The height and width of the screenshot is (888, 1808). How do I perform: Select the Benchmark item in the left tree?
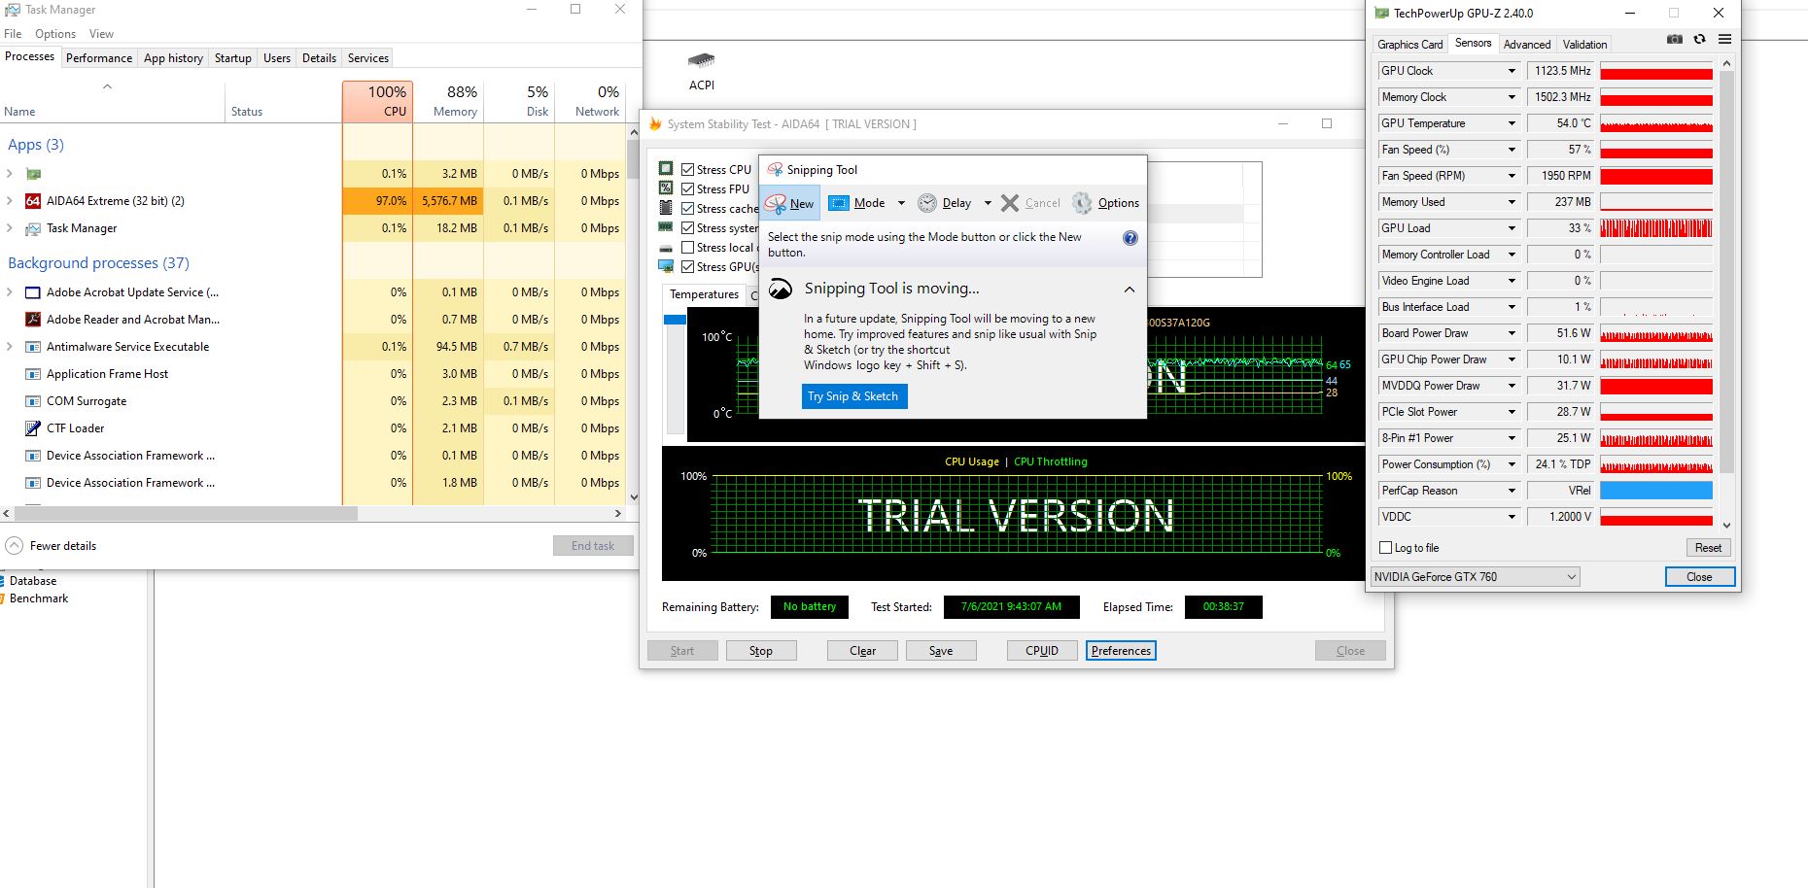coord(39,598)
